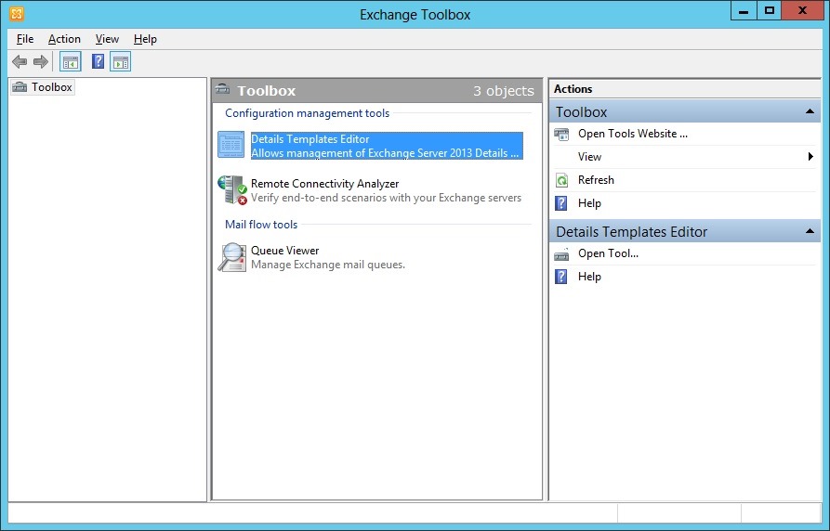Click the Open Tool icon in Actions

point(561,254)
